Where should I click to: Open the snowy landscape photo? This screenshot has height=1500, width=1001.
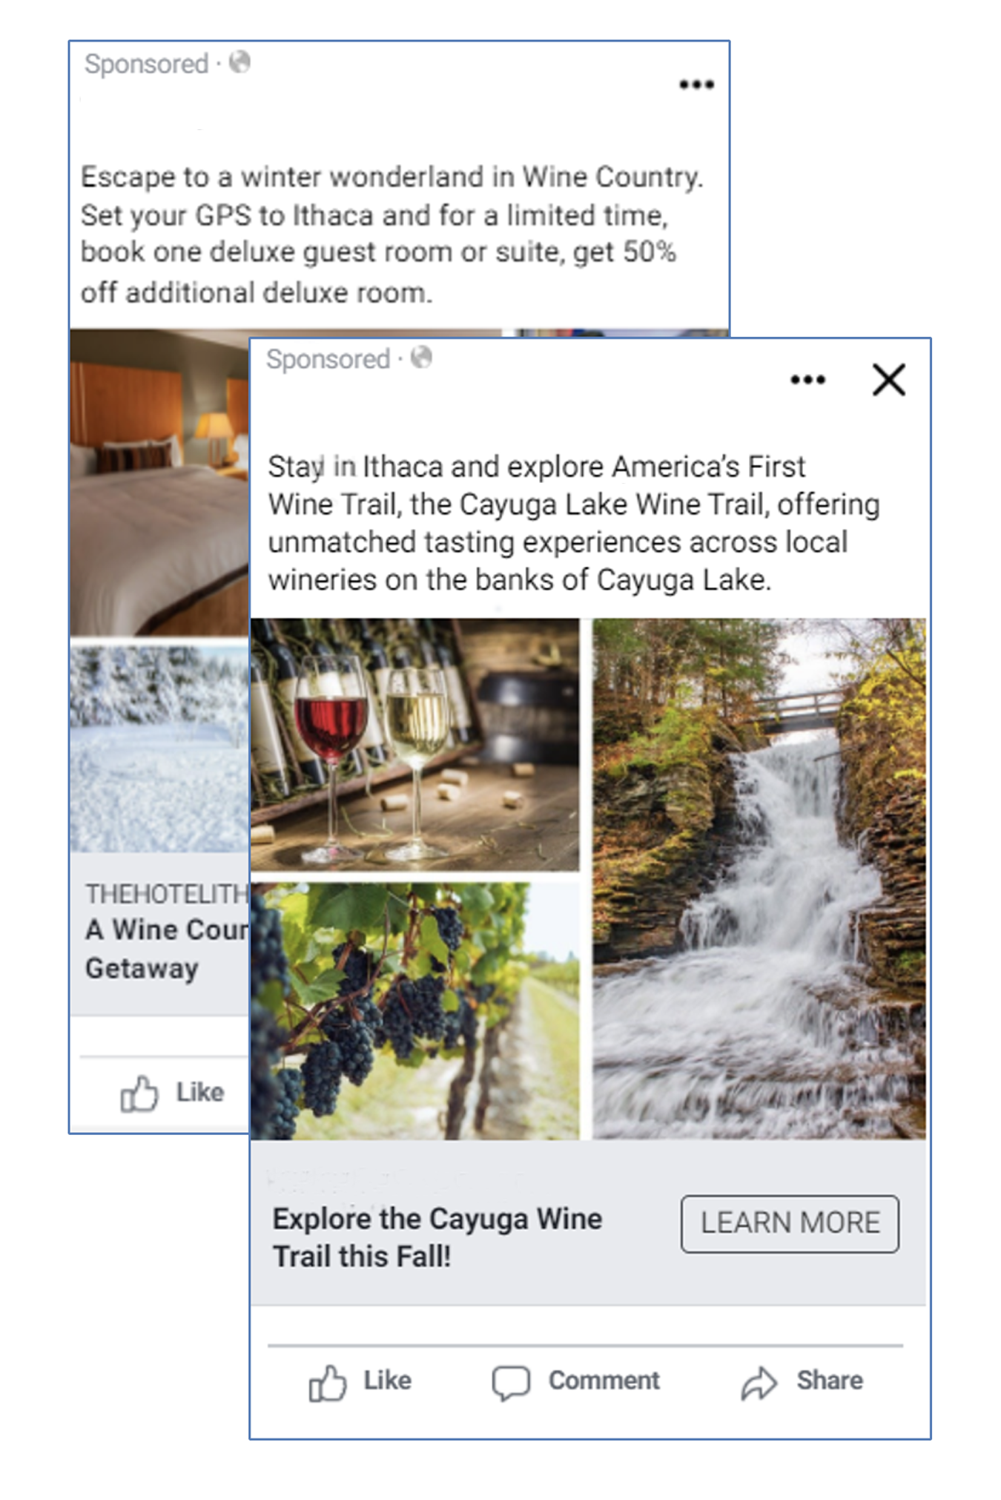coord(159,749)
